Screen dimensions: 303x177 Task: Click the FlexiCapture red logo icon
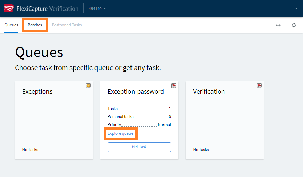coord(9,8)
